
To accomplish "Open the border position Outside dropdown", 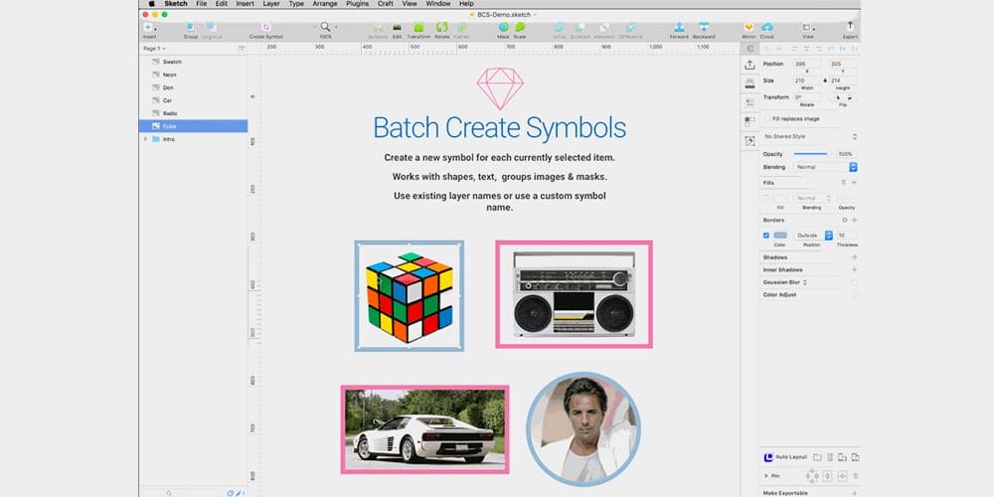I will pos(813,236).
